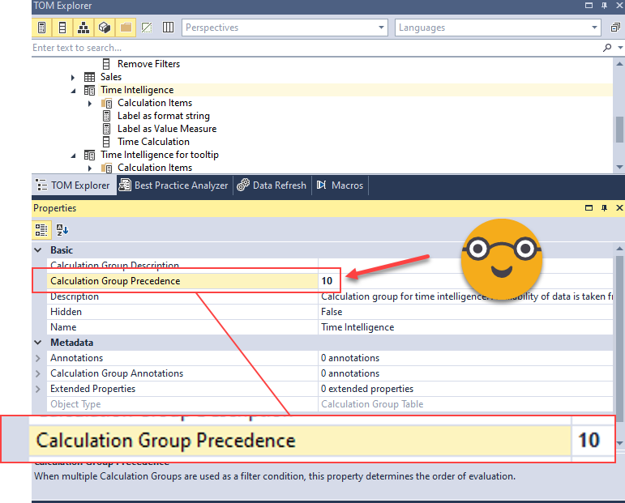Toggle the show measures toolbar button

click(42, 28)
